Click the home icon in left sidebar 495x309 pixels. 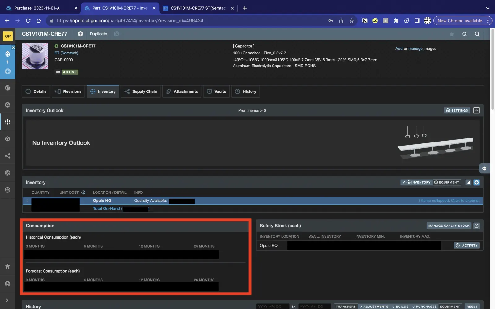(7, 266)
